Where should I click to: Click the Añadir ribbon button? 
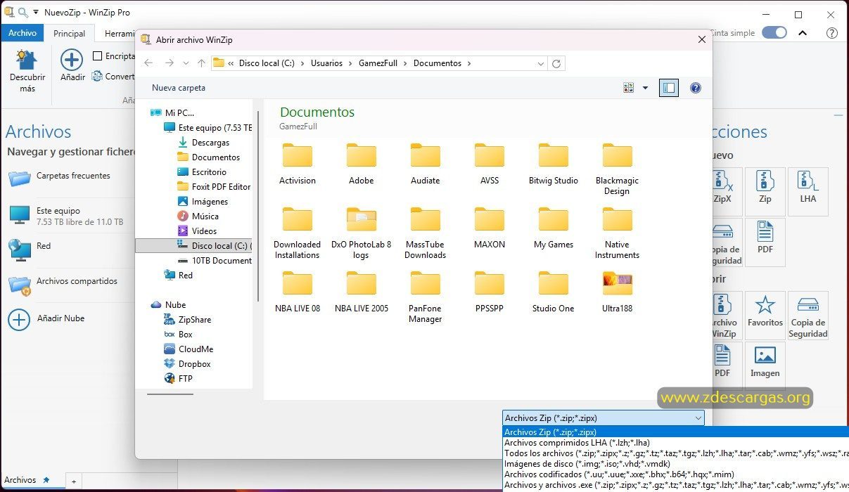(x=72, y=65)
